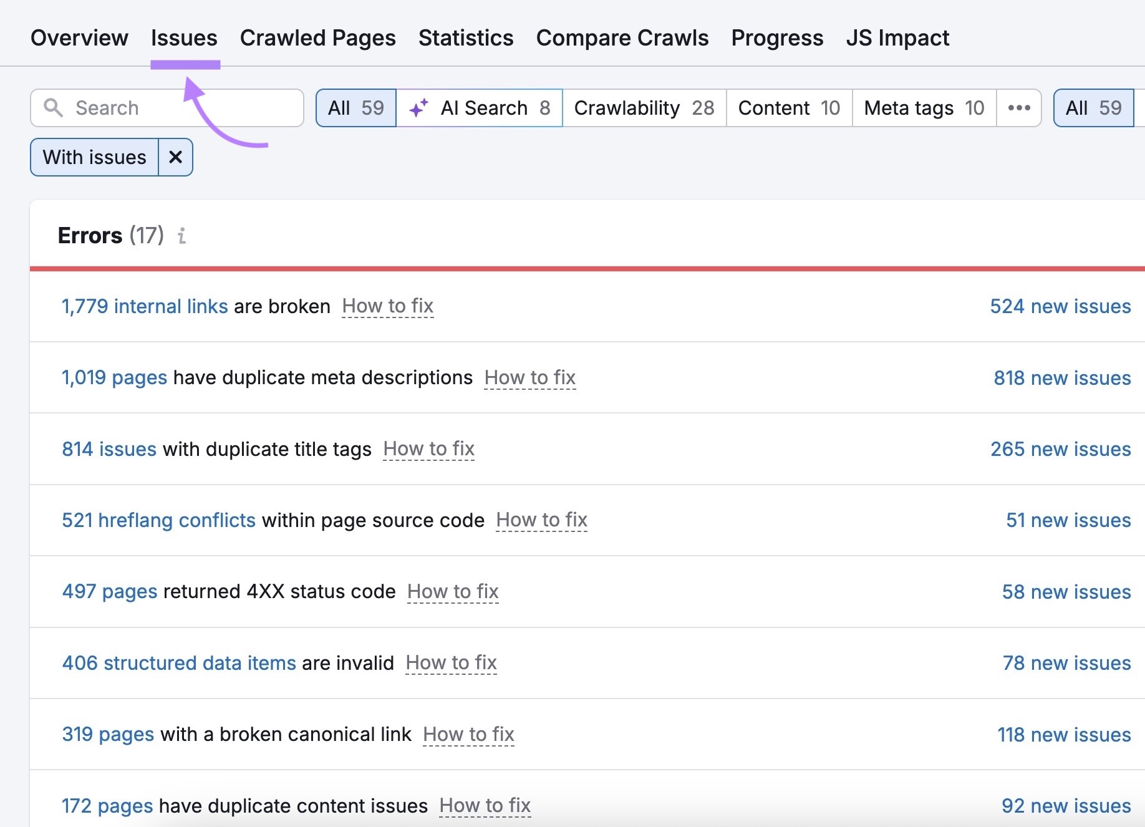Click the search magnifier icon
The height and width of the screenshot is (827, 1145).
pyautogui.click(x=54, y=107)
